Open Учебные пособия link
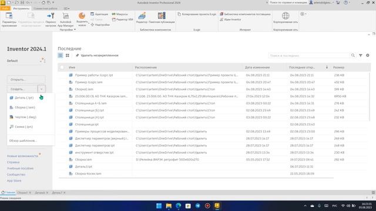376x211 pixels. 20,168
